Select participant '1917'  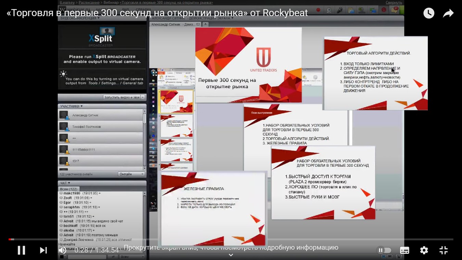[101, 161]
